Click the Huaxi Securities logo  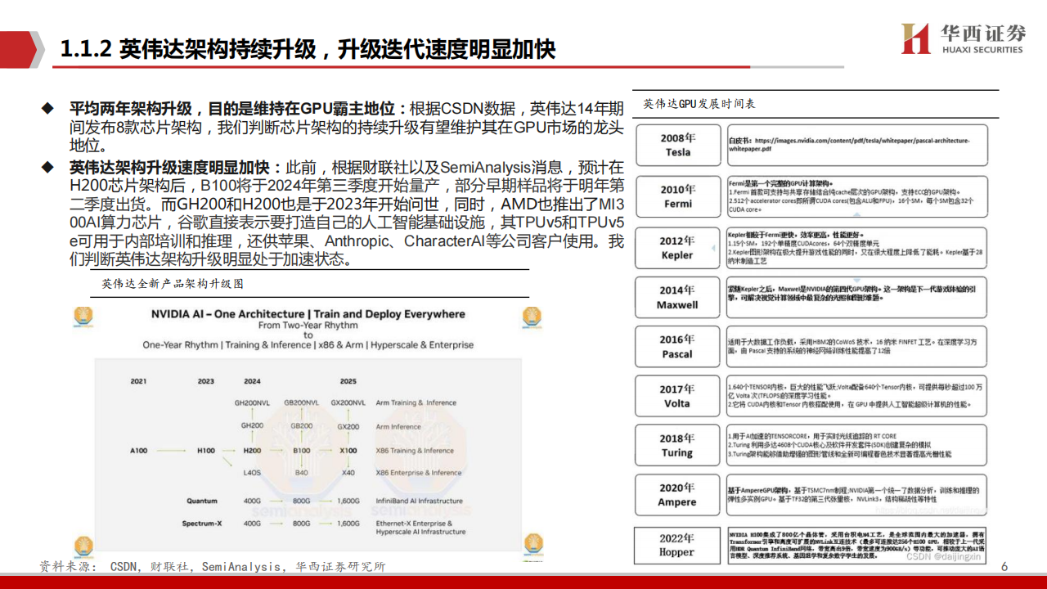(x=964, y=38)
